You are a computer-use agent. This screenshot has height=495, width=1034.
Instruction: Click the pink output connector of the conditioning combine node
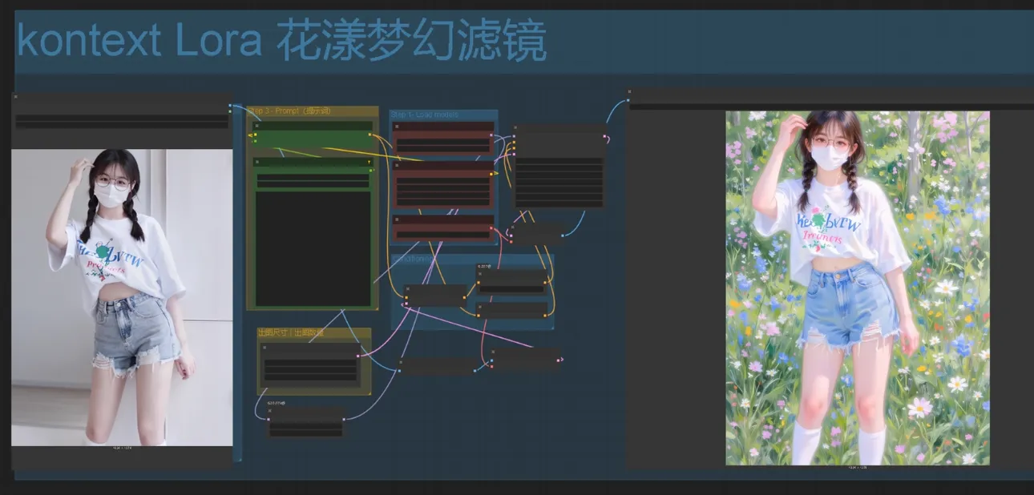464,298
